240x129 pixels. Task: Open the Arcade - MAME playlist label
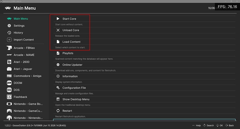click(x=24, y=55)
